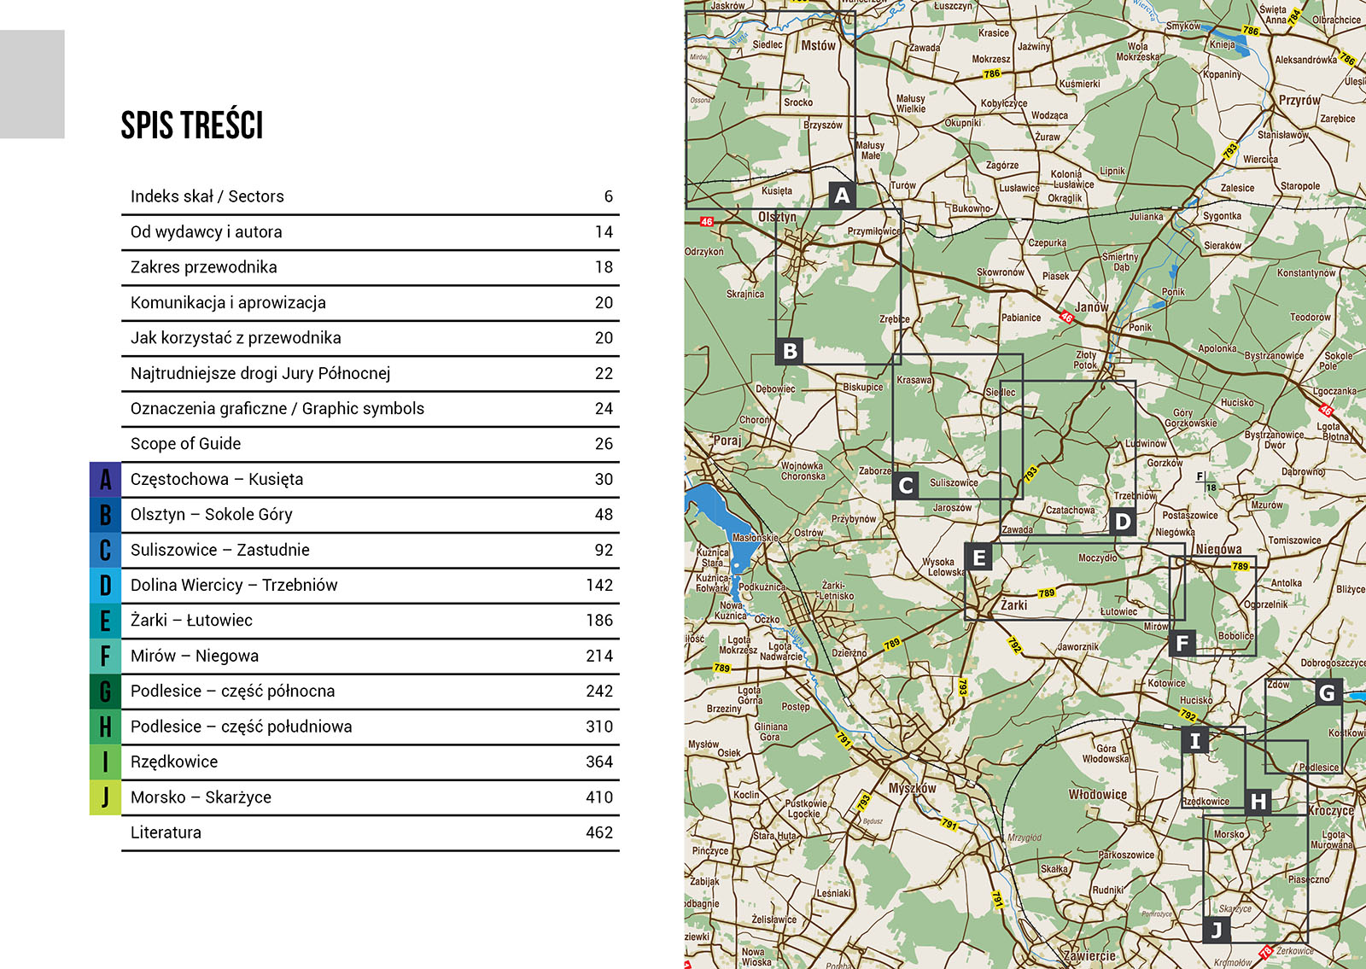Click map sector marker I near Hucisko
Screen dimensions: 1366x969
click(x=1195, y=741)
